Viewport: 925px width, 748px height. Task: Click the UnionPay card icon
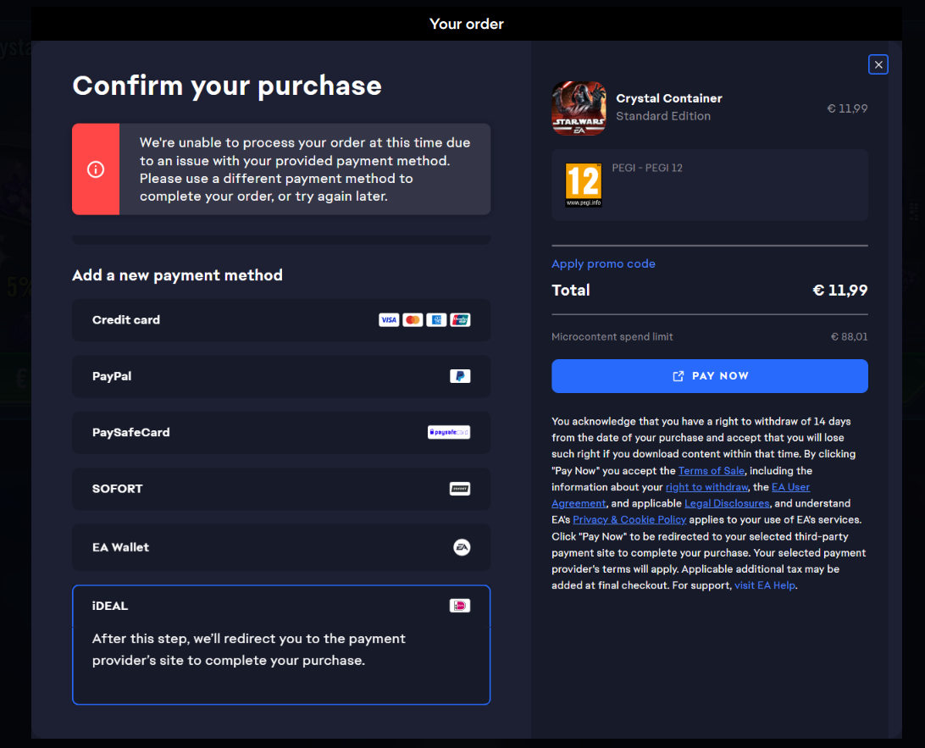(x=460, y=320)
